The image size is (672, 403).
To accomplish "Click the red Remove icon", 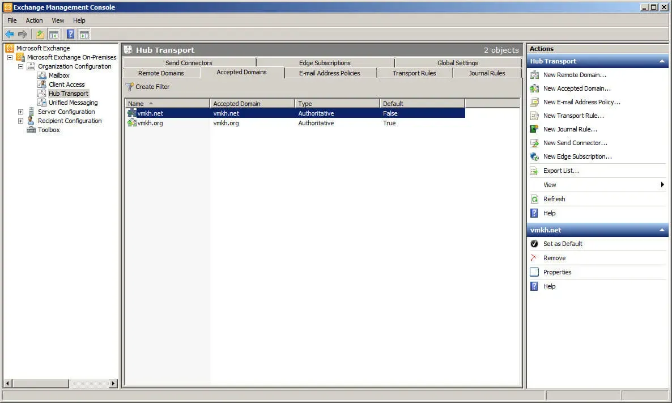I will [534, 258].
